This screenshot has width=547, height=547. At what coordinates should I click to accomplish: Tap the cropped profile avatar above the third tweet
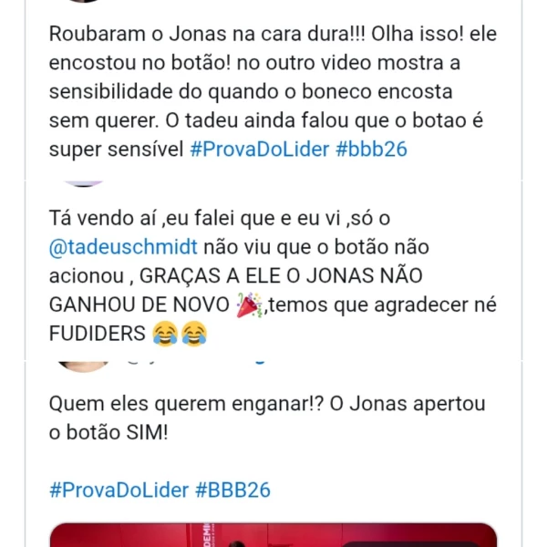click(83, 366)
